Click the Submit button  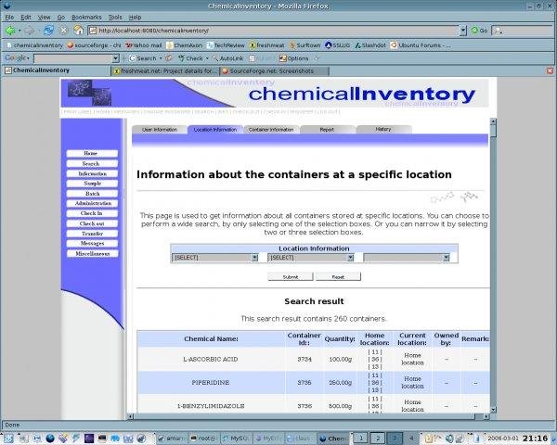tap(291, 277)
